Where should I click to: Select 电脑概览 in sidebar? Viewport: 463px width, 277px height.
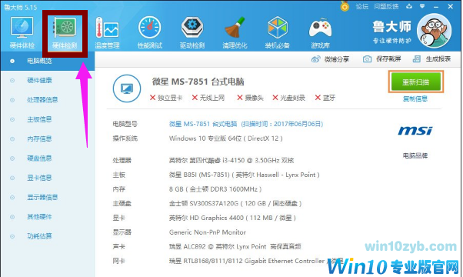47,61
